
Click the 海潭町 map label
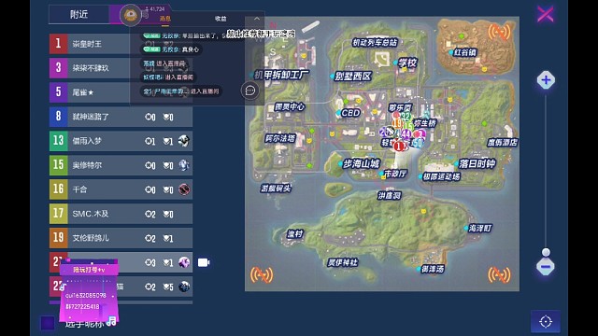[x=479, y=228]
